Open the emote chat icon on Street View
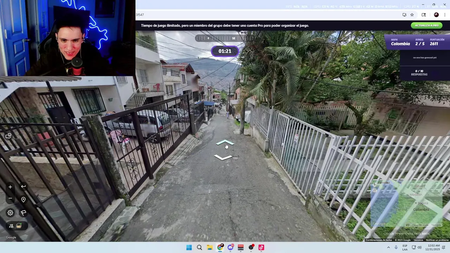This screenshot has height=253, width=450. coord(8,136)
